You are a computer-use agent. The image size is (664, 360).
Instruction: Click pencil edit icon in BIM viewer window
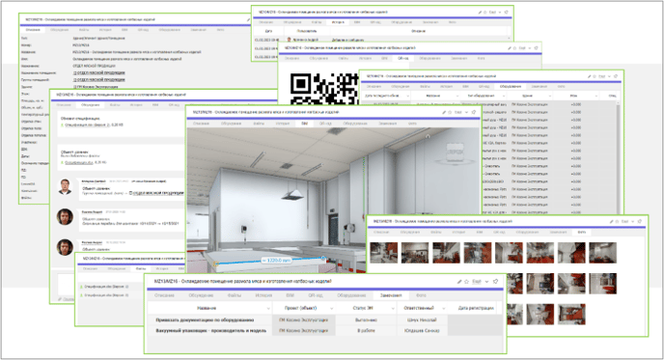(444, 113)
